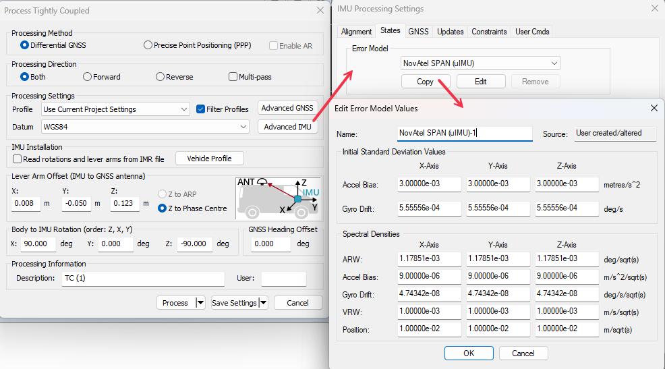Switch to the GNSS tab
Viewport: 665px width, 369px height.
coord(418,32)
